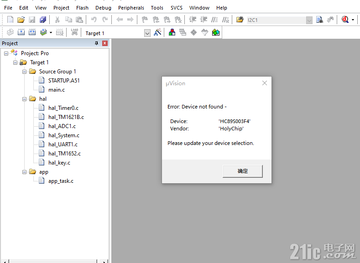
Task: Click the batch build icon
Action: point(43,32)
